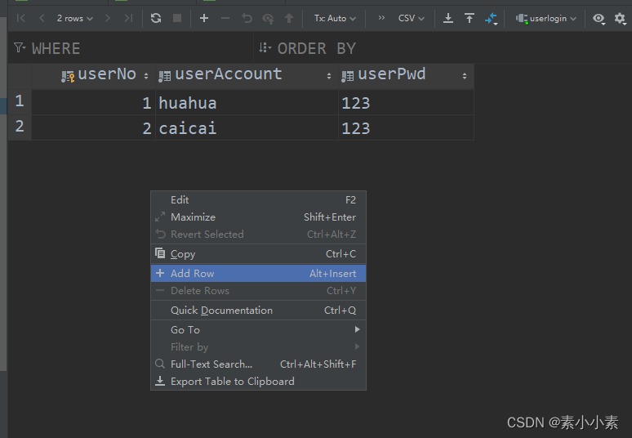The image size is (632, 438).
Task: Select userPwd 123 cell in caicai row
Action: click(x=406, y=127)
